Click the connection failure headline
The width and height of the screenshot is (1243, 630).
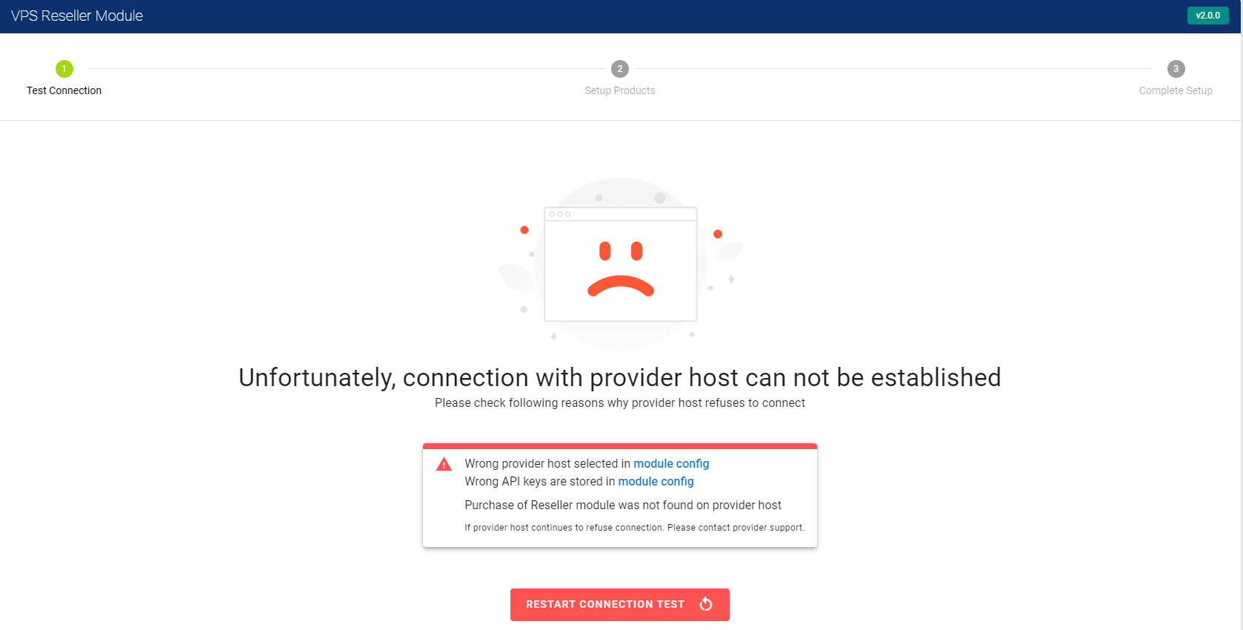point(620,377)
